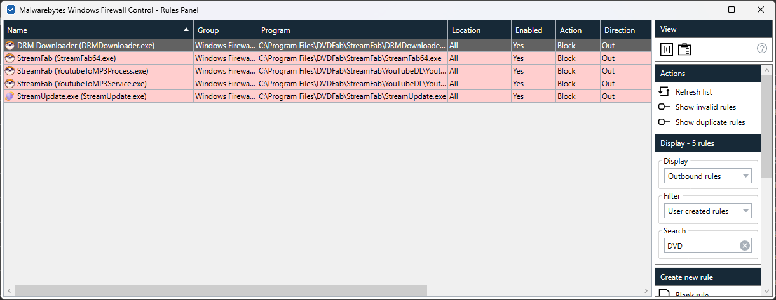Sort rules by the Name column header
The height and width of the screenshot is (300, 776).
99,30
